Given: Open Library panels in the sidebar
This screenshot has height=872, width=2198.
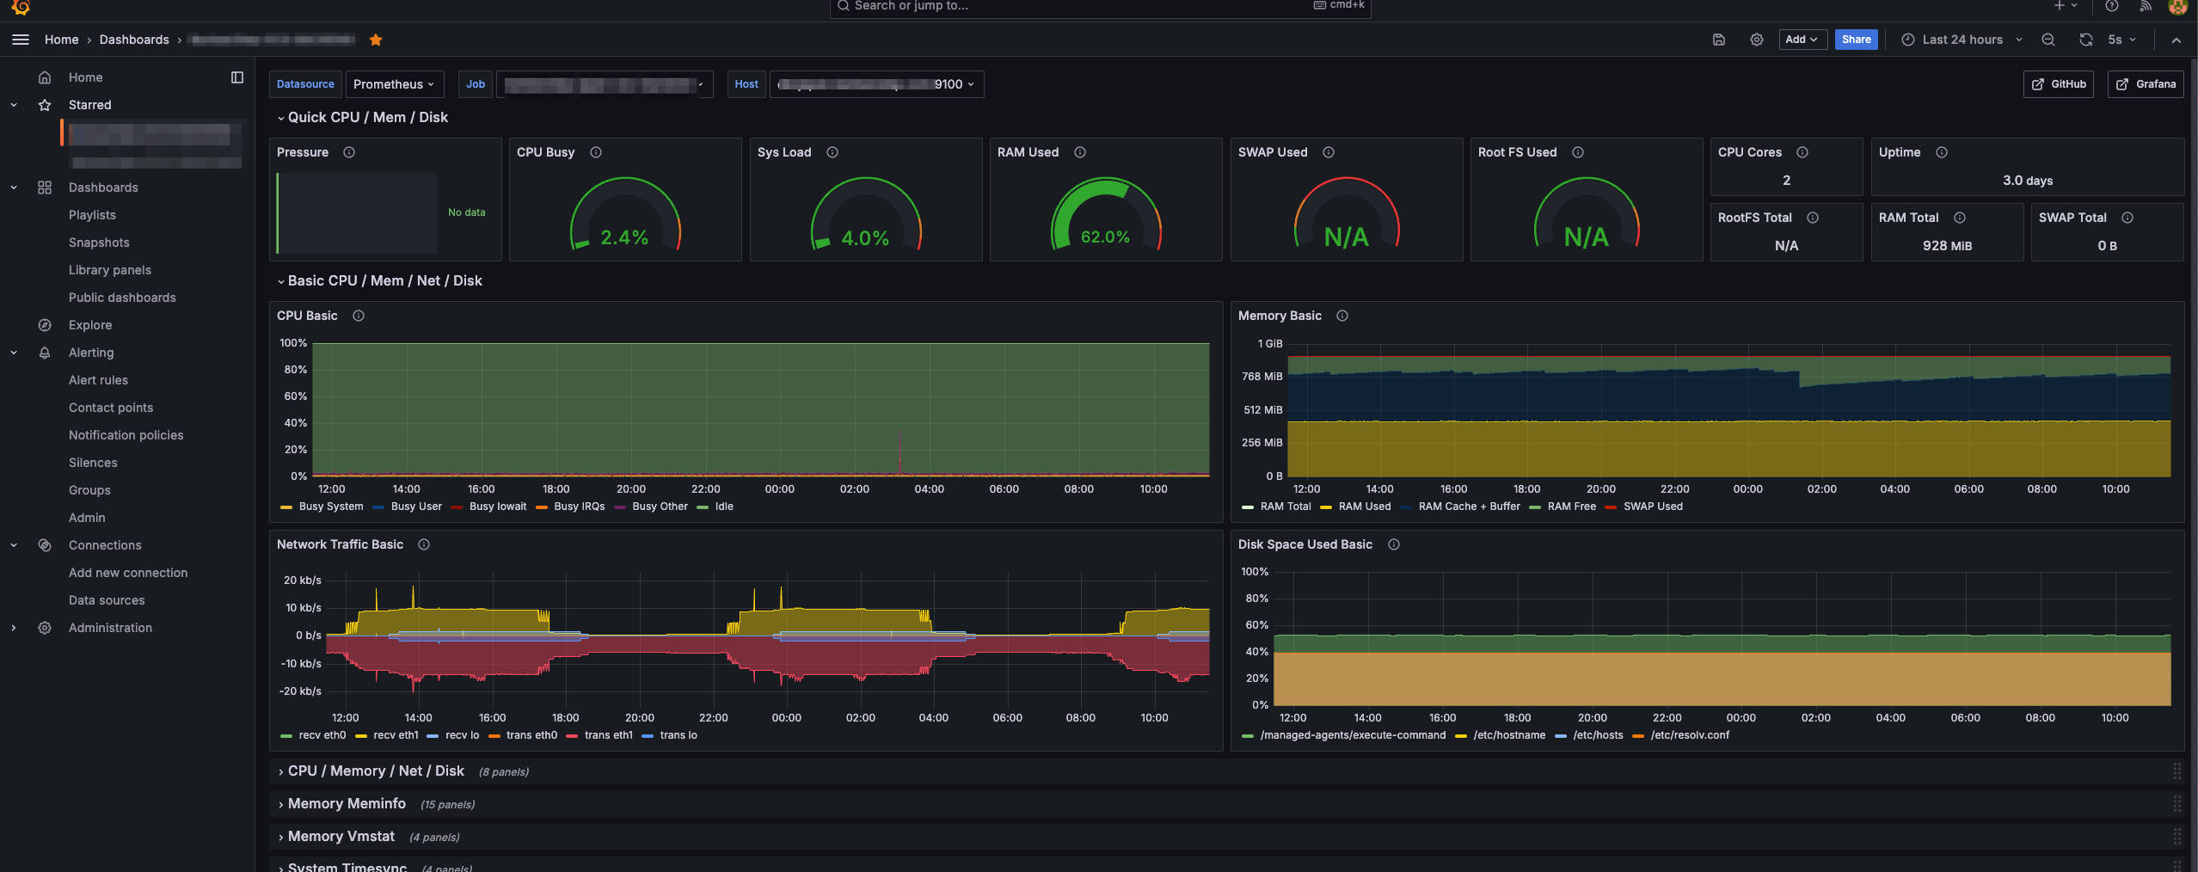Looking at the screenshot, I should tap(110, 270).
